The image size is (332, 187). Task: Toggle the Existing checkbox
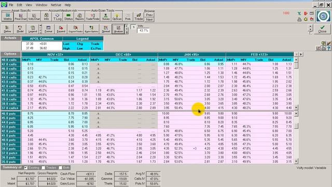pyautogui.click(x=26, y=168)
